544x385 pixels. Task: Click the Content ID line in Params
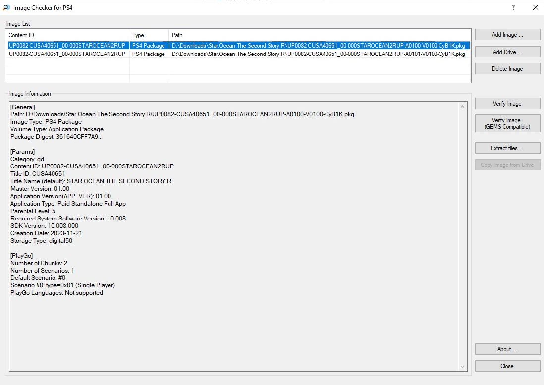[x=92, y=166]
